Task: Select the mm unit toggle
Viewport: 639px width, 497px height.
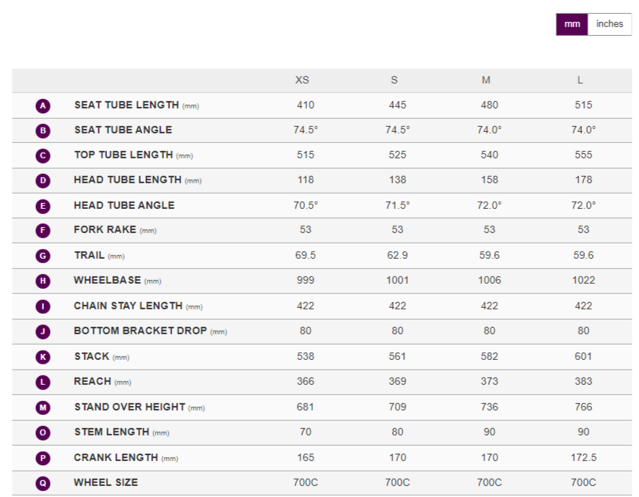Action: pyautogui.click(x=572, y=24)
